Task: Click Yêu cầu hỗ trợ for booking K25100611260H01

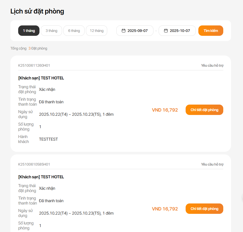Action: tap(212, 65)
